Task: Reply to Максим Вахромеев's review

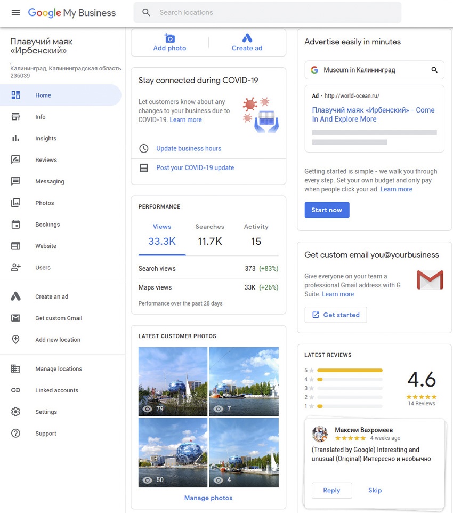Action: 331,490
